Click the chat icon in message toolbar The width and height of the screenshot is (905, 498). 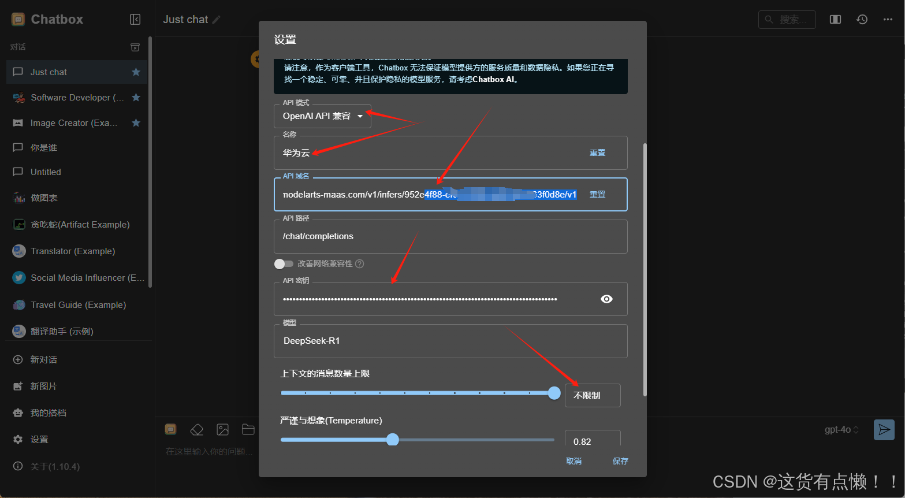[170, 429]
